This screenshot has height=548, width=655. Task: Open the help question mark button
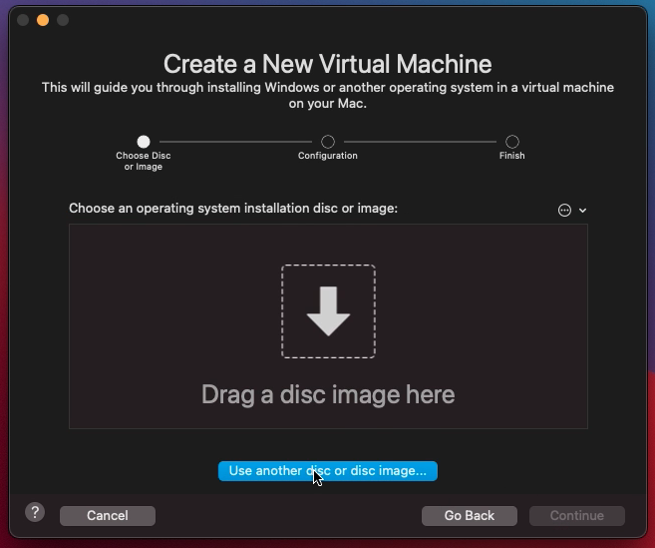35,512
